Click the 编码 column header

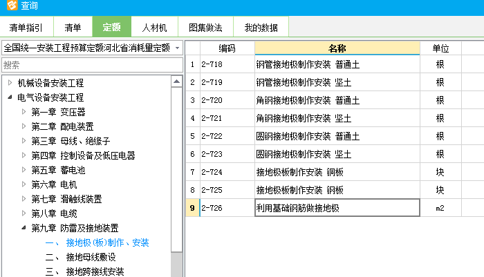click(227, 48)
